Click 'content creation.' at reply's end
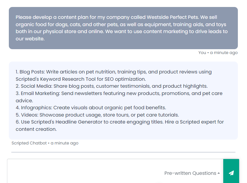This screenshot has height=183, width=247. (x=36, y=129)
